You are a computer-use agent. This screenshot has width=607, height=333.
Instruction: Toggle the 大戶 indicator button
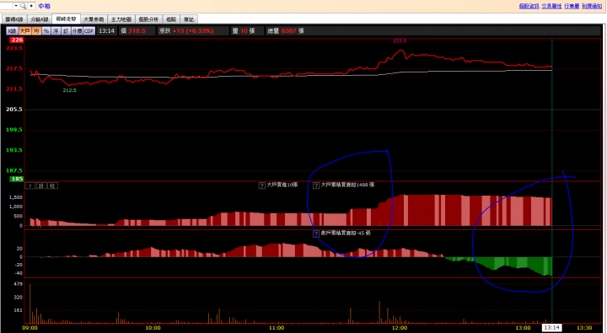click(x=24, y=31)
